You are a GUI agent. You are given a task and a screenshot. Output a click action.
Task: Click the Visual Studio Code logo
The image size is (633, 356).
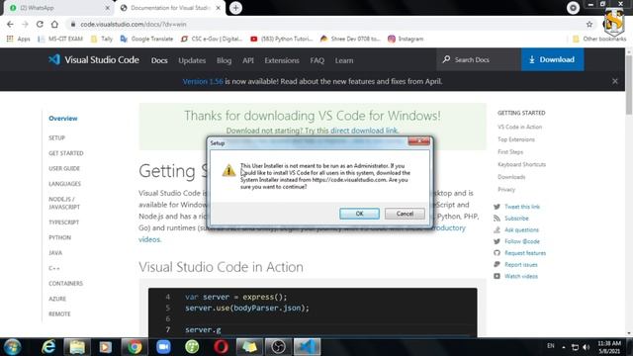coord(94,59)
